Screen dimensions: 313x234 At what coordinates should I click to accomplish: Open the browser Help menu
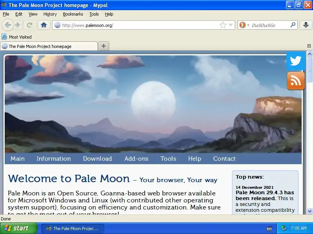(109, 14)
